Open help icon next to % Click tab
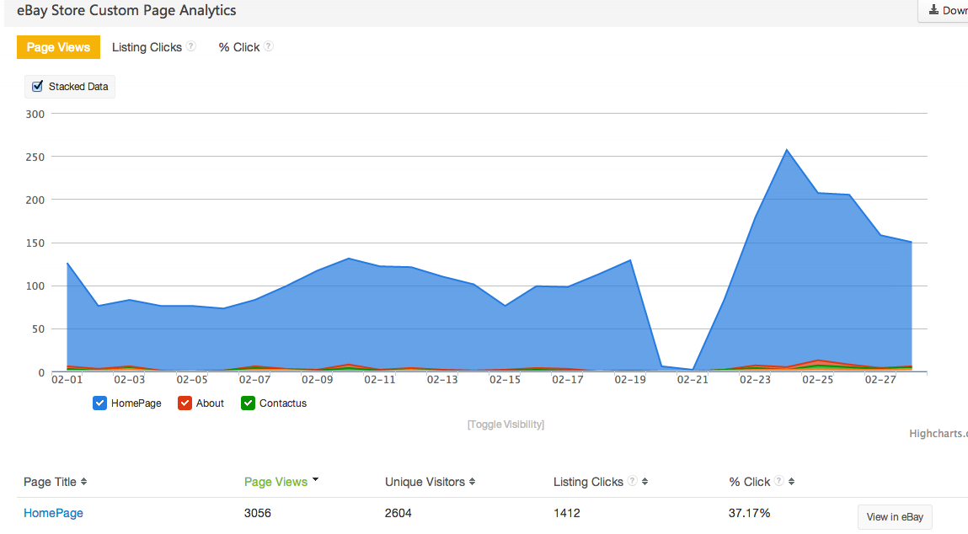 (269, 45)
